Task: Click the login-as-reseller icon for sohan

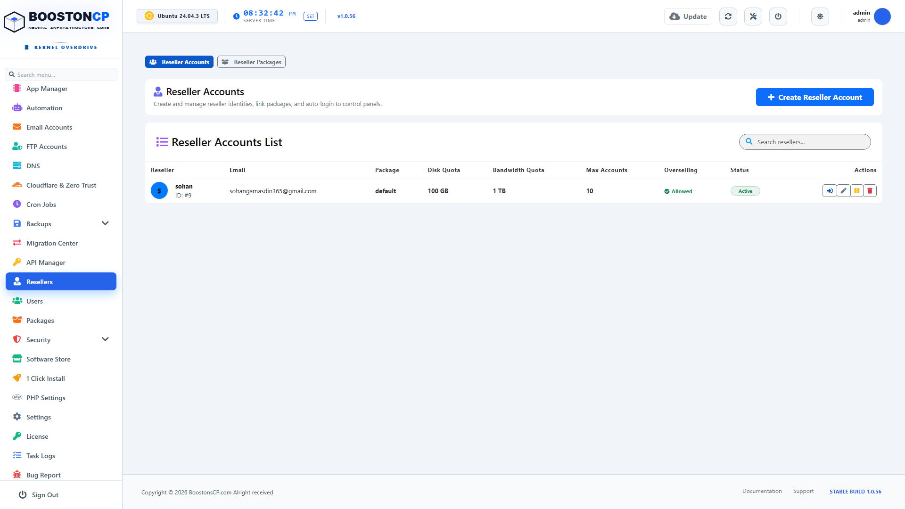Action: click(830, 191)
